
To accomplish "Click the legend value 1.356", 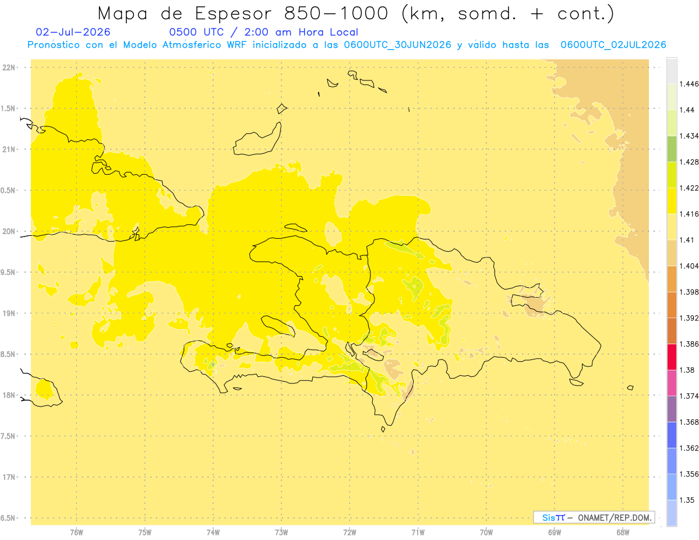I will [x=689, y=474].
